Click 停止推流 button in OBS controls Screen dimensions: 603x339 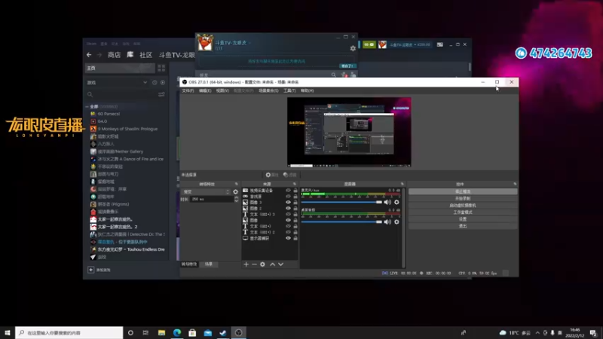pyautogui.click(x=463, y=191)
